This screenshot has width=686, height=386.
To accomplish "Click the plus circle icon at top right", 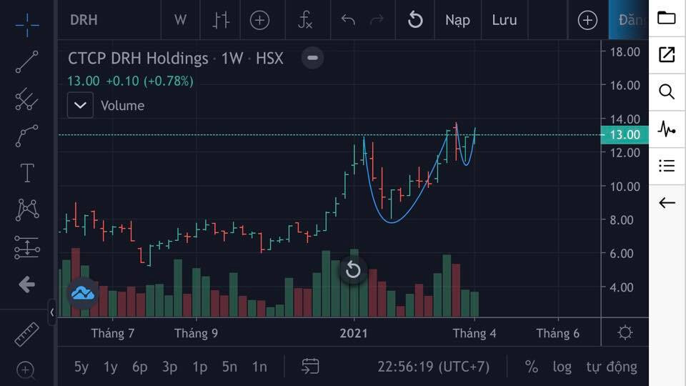I will coord(587,20).
